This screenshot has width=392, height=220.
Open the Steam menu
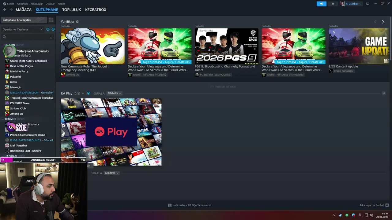click(x=11, y=4)
